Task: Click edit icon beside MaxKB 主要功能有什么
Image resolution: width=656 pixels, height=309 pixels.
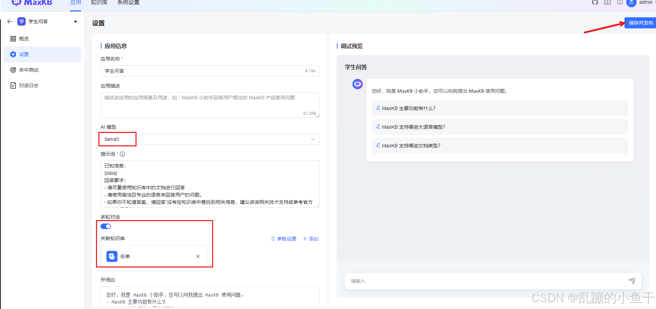Action: point(378,108)
